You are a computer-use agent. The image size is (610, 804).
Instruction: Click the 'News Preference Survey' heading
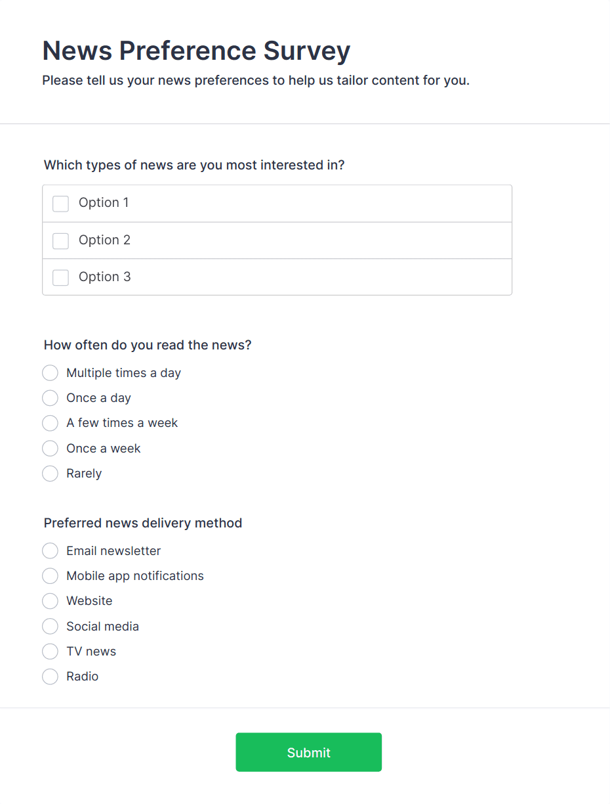point(195,51)
